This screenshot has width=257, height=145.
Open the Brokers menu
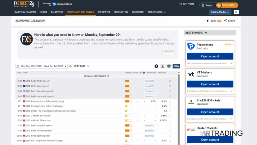pos(138,12)
